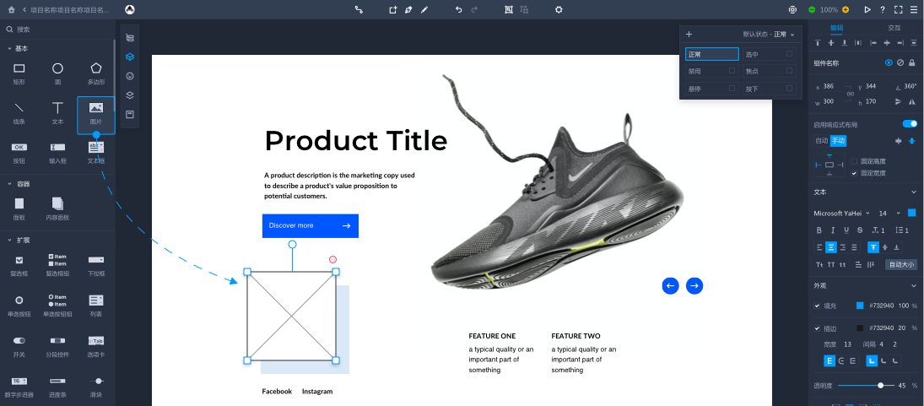Uncheck the 填充 fill checkbox
This screenshot has height=406, width=924.
click(817, 306)
